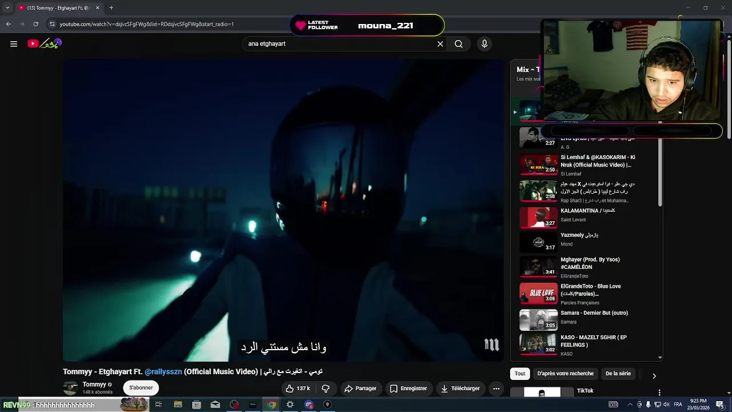This screenshot has width=732, height=412.
Task: Play ElGrandeToto - Blue Love thumbnail
Action: point(538,293)
